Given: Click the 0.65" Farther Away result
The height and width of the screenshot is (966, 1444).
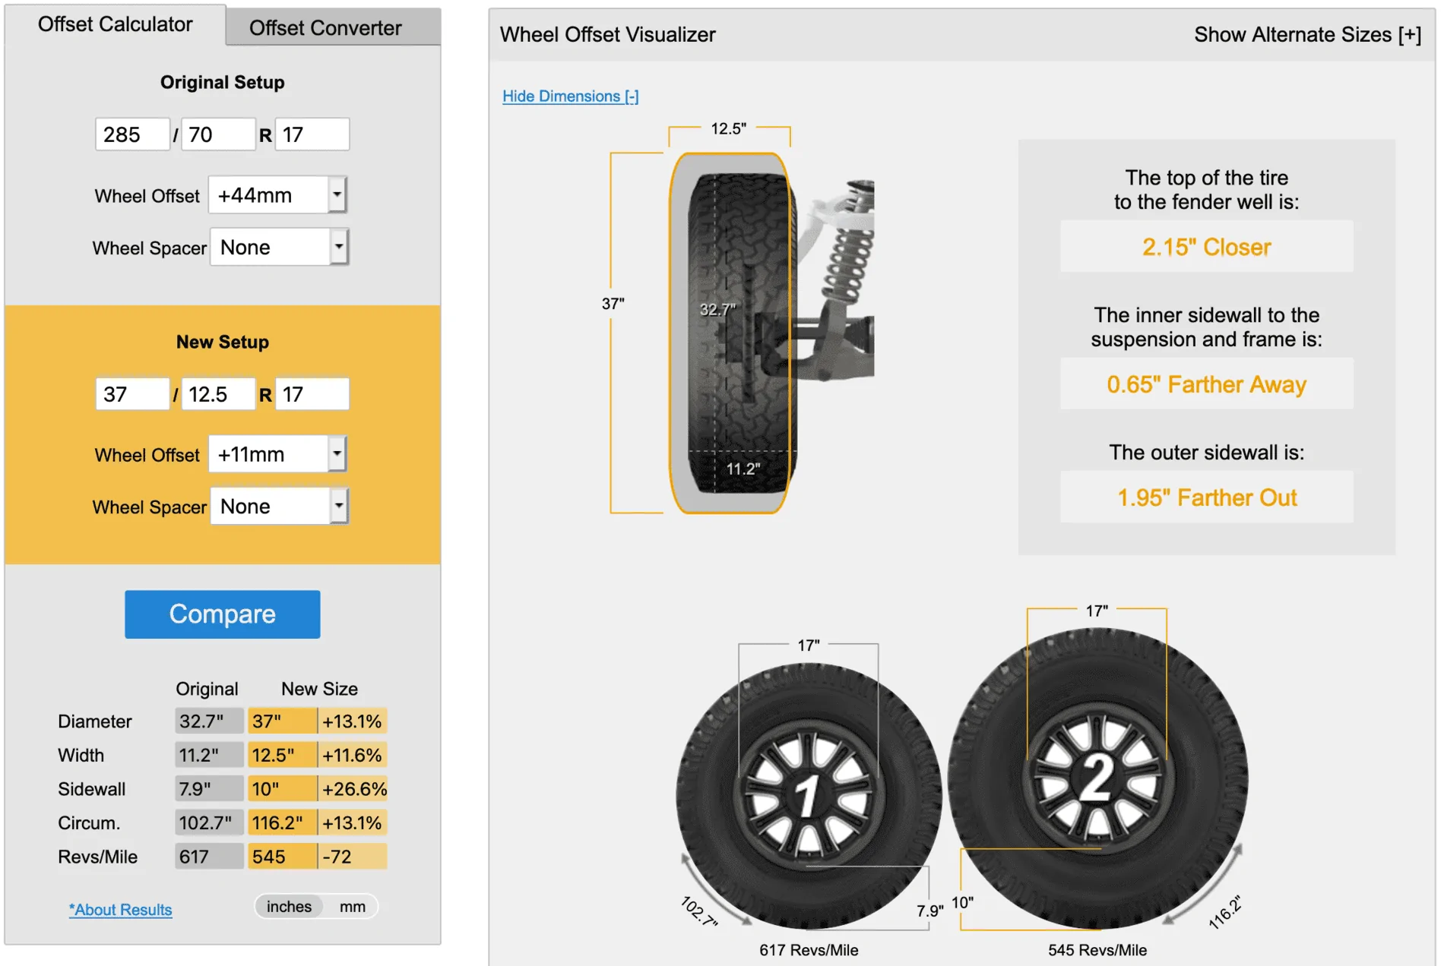Looking at the screenshot, I should point(1206,384).
